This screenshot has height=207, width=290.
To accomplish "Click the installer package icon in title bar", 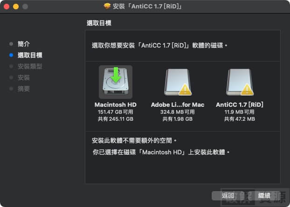I will point(107,6).
